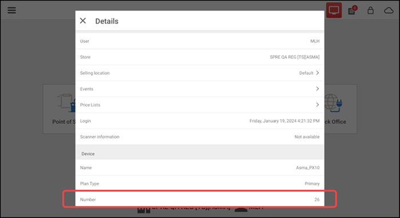Screen dimensions: 400x218
Task: Close the Details dialog
Action: (x=83, y=21)
